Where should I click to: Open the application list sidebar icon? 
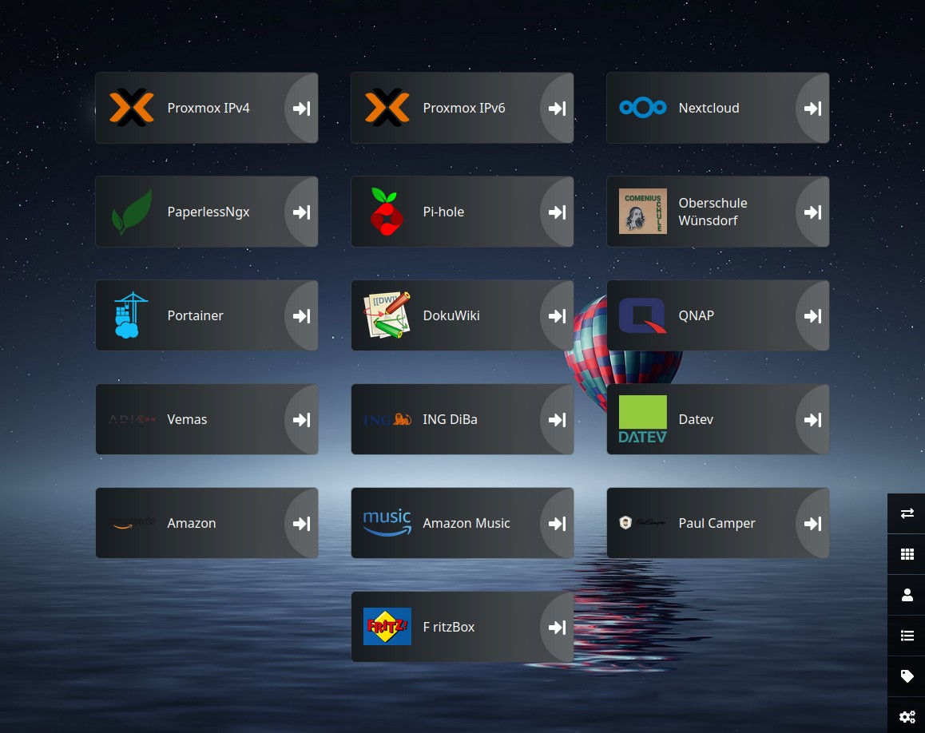pyautogui.click(x=907, y=636)
